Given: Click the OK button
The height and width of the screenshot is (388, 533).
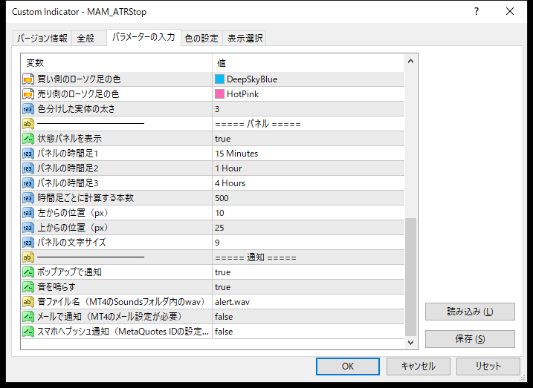Looking at the screenshot, I should [348, 366].
